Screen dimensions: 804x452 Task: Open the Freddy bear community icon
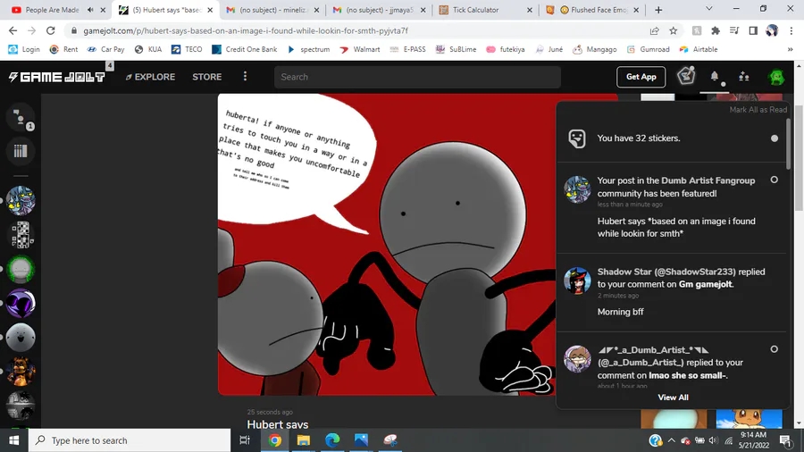[21, 372]
